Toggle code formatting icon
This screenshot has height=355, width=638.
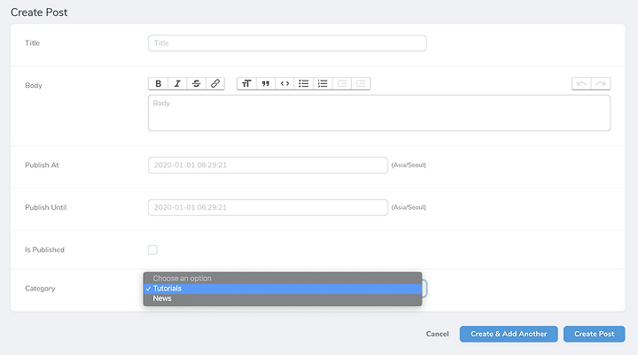point(284,84)
